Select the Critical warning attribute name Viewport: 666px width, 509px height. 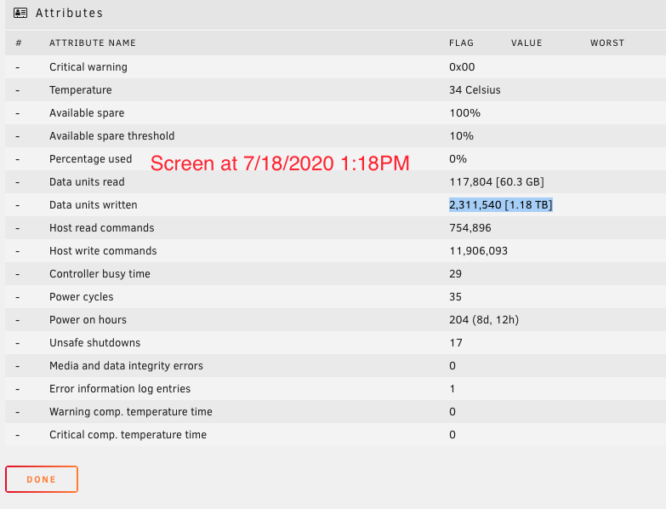(x=88, y=67)
